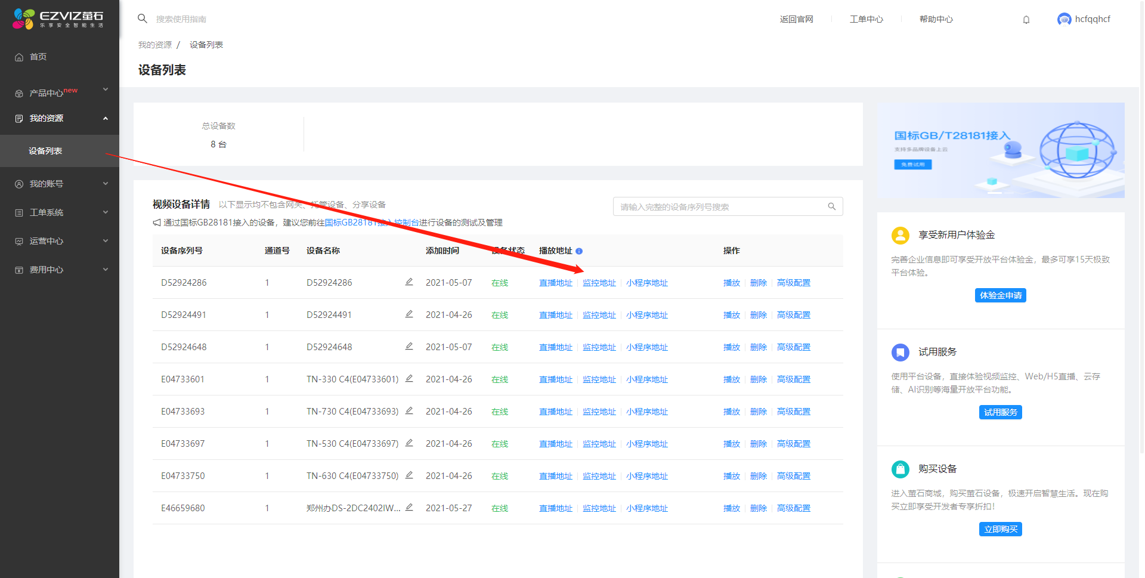Viewport: 1145px width, 578px height.
Task: Click search icon in device serial search box
Action: pyautogui.click(x=832, y=207)
